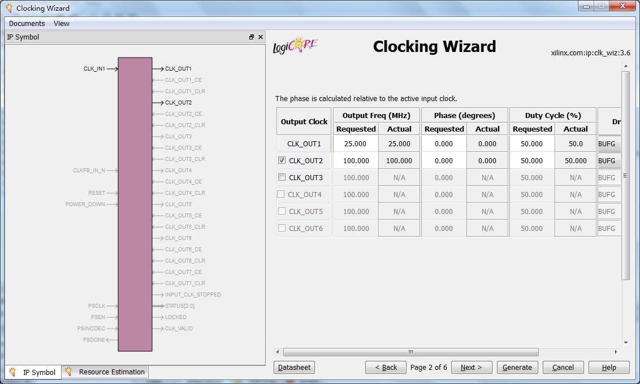Click the STATUS[2:0] port label
The image size is (640, 384).
coord(180,306)
